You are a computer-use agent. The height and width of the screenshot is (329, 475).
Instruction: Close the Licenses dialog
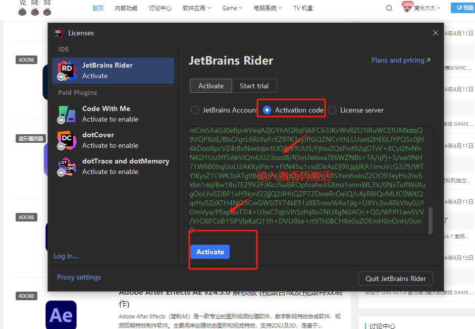click(x=435, y=33)
